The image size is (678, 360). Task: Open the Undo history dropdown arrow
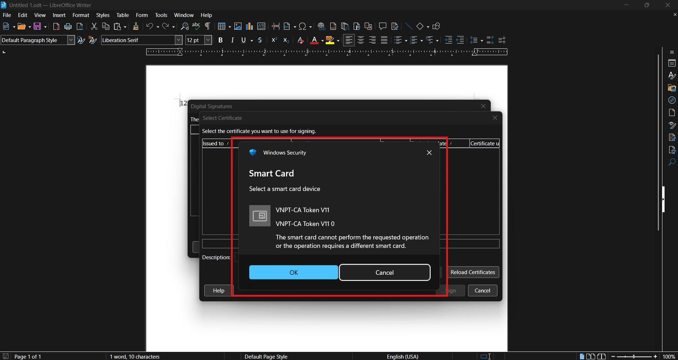coord(158,27)
